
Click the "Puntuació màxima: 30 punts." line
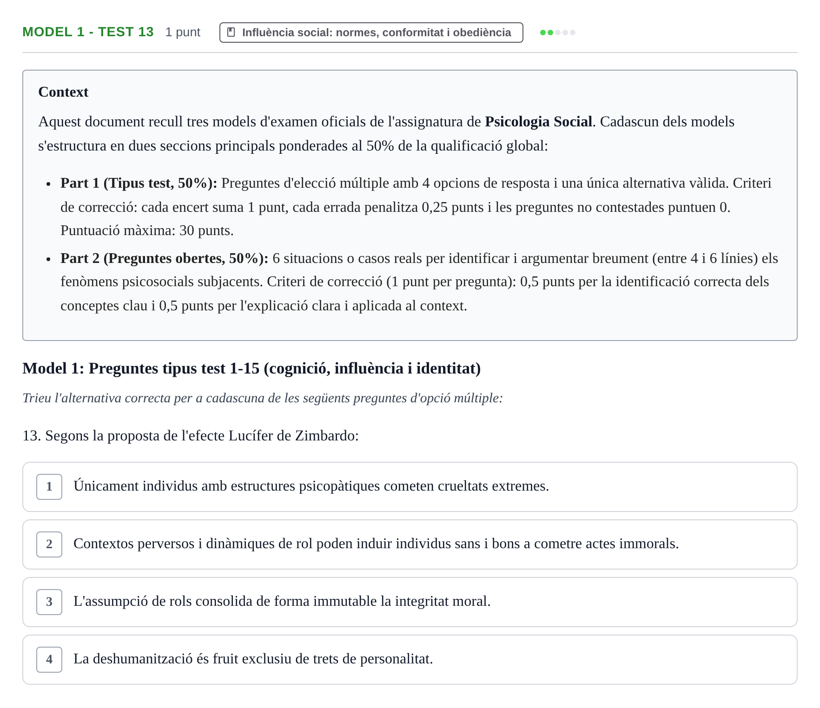click(x=147, y=230)
